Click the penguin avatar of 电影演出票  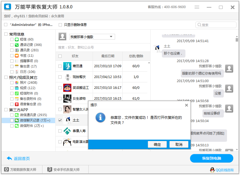pyautogui.click(x=67, y=142)
